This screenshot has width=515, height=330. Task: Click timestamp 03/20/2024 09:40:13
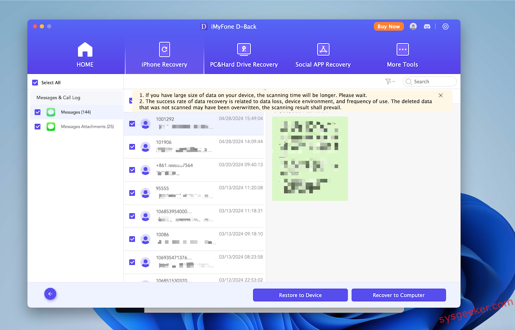click(x=241, y=164)
